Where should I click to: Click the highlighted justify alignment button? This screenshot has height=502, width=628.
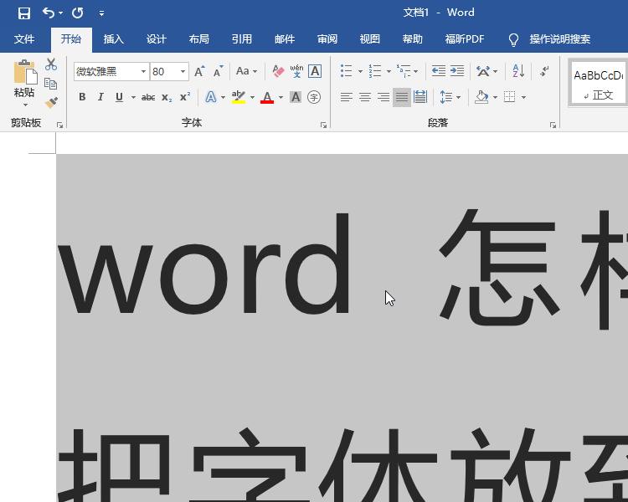[x=402, y=97]
